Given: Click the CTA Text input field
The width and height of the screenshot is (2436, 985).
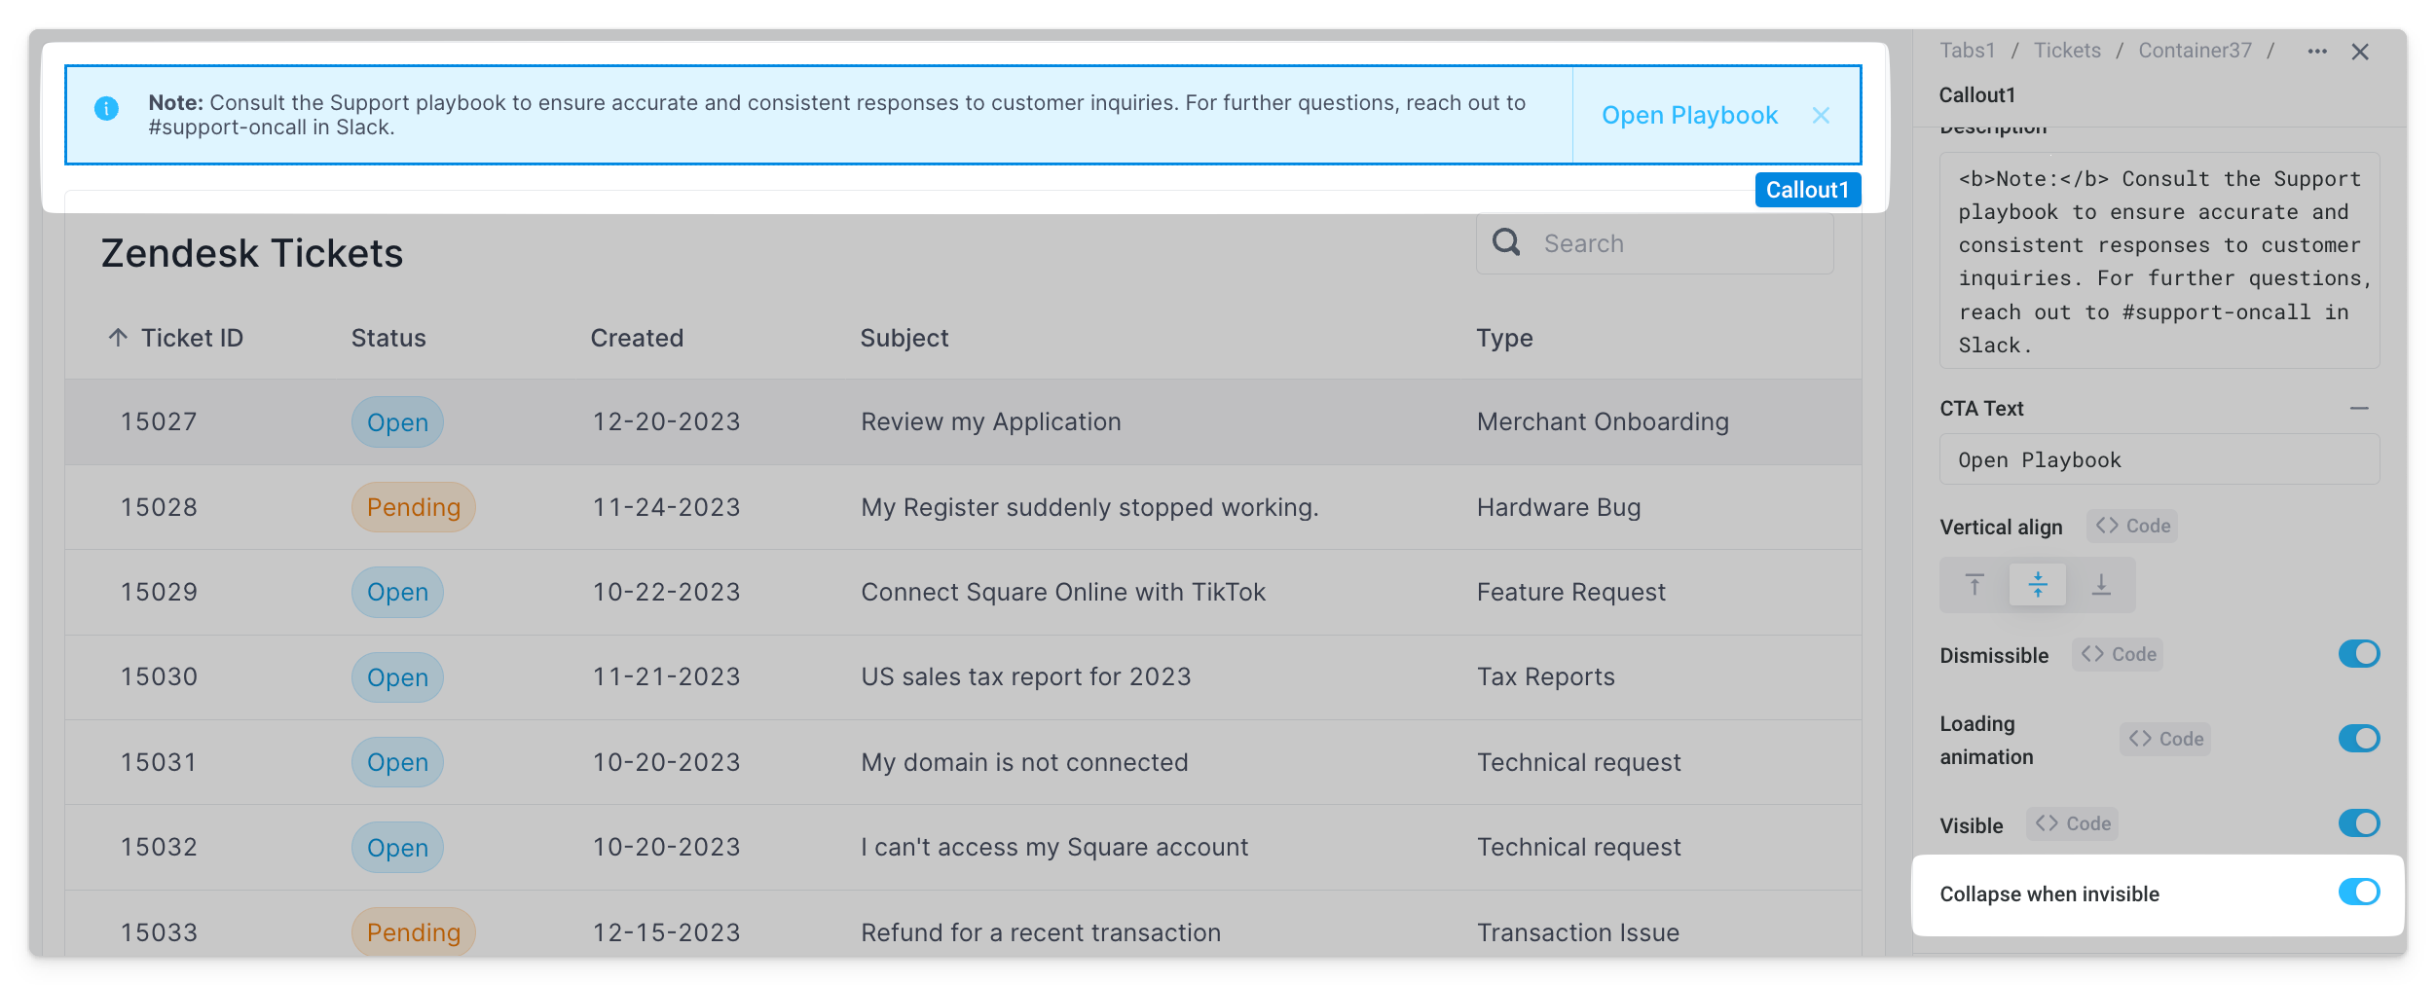Looking at the screenshot, I should click(2159, 460).
